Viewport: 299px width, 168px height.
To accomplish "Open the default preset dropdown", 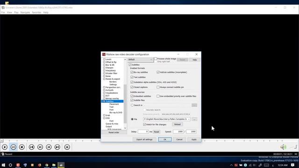I will pos(140,60).
